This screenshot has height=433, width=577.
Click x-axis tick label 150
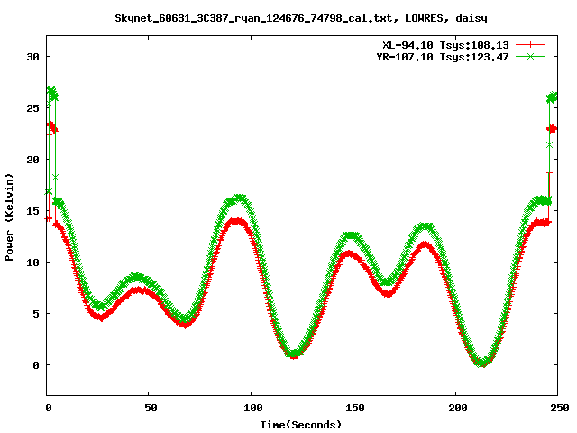coord(354,408)
